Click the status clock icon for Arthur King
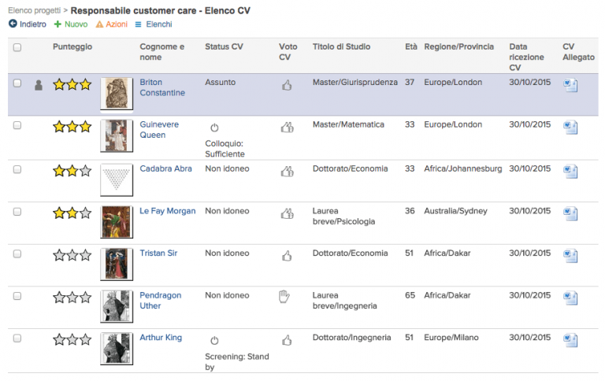Screen dimensions: 605x381 [x=214, y=341]
